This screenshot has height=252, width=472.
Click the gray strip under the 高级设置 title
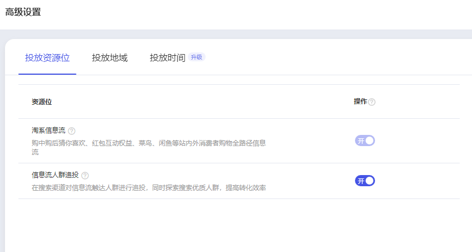coord(234,34)
